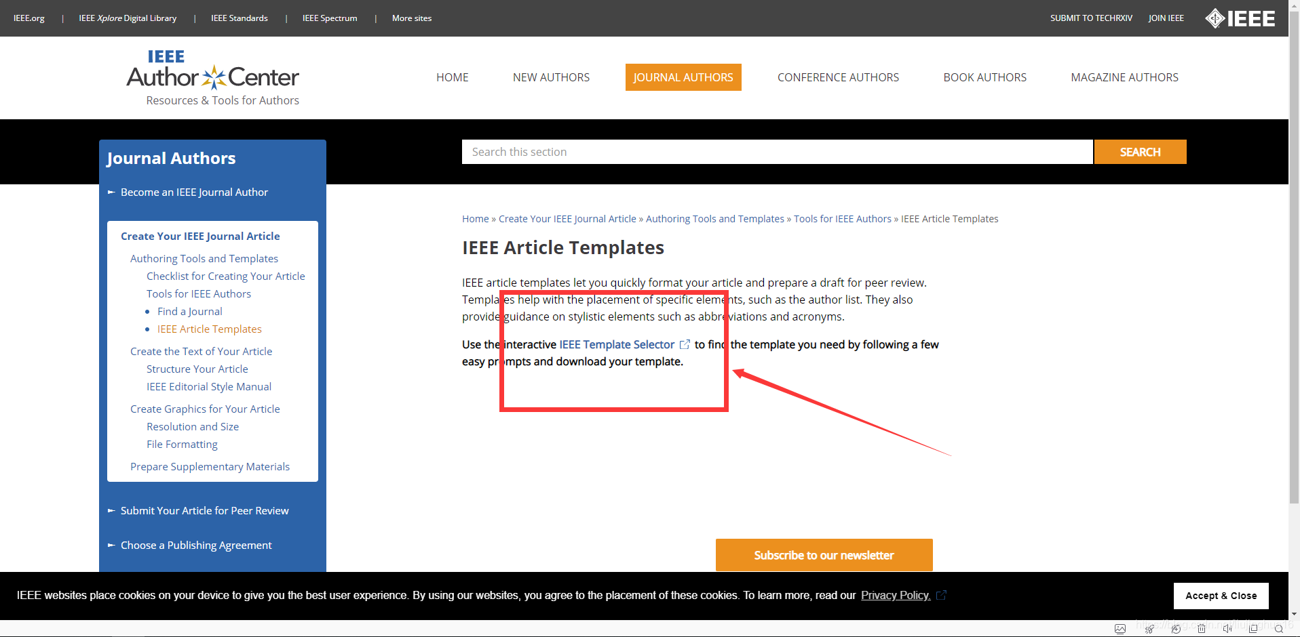
Task: Click the scrollbar down arrow
Action: (x=1294, y=614)
